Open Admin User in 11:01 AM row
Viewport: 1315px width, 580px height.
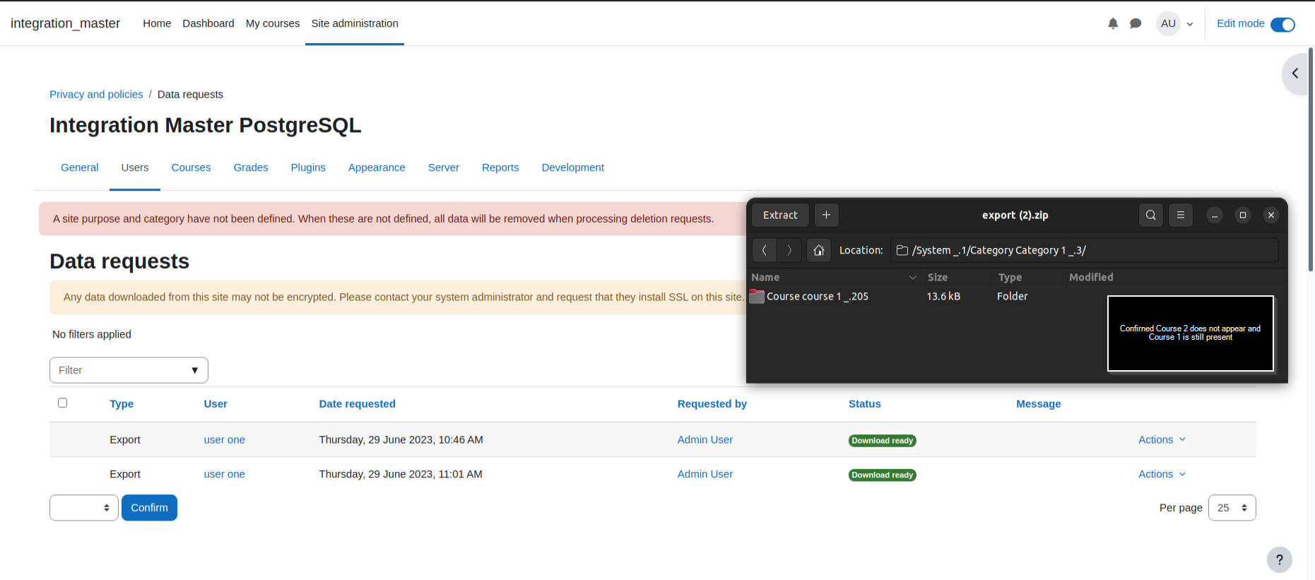click(x=705, y=474)
